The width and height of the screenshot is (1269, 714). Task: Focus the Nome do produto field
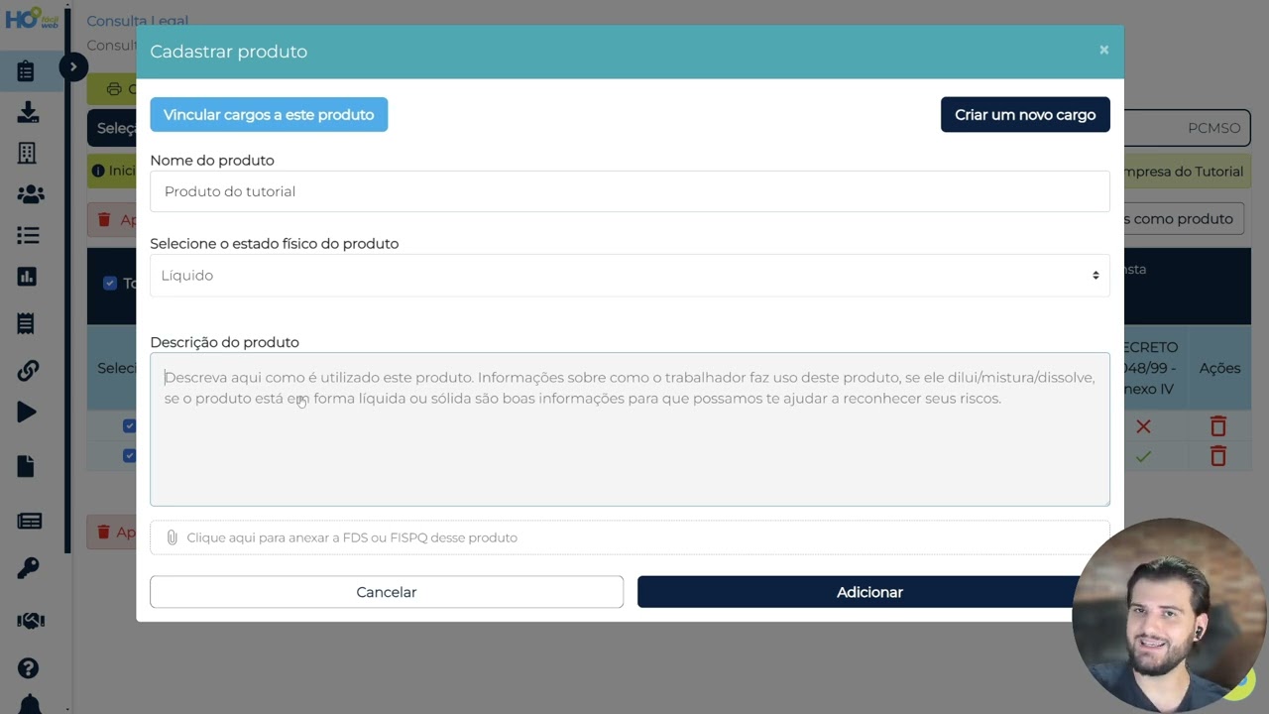pyautogui.click(x=630, y=191)
